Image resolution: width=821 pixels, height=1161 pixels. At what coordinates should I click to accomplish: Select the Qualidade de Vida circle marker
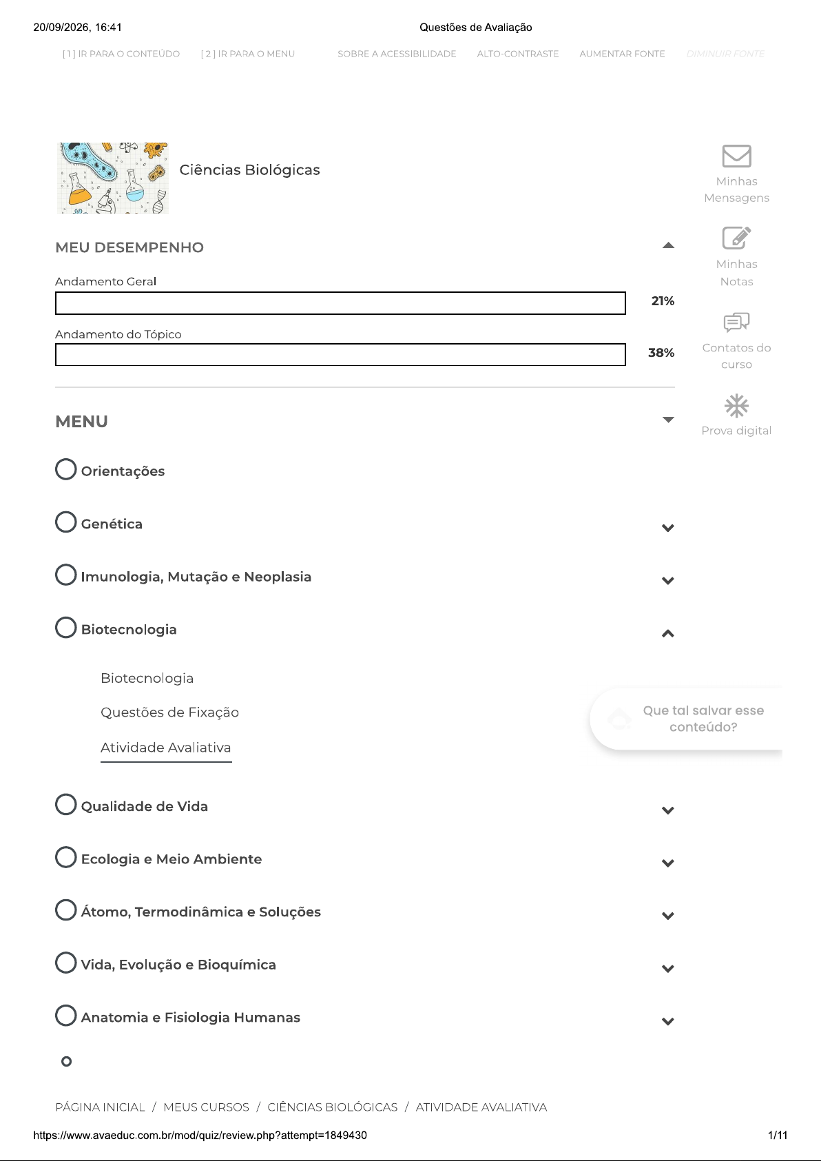click(x=65, y=804)
